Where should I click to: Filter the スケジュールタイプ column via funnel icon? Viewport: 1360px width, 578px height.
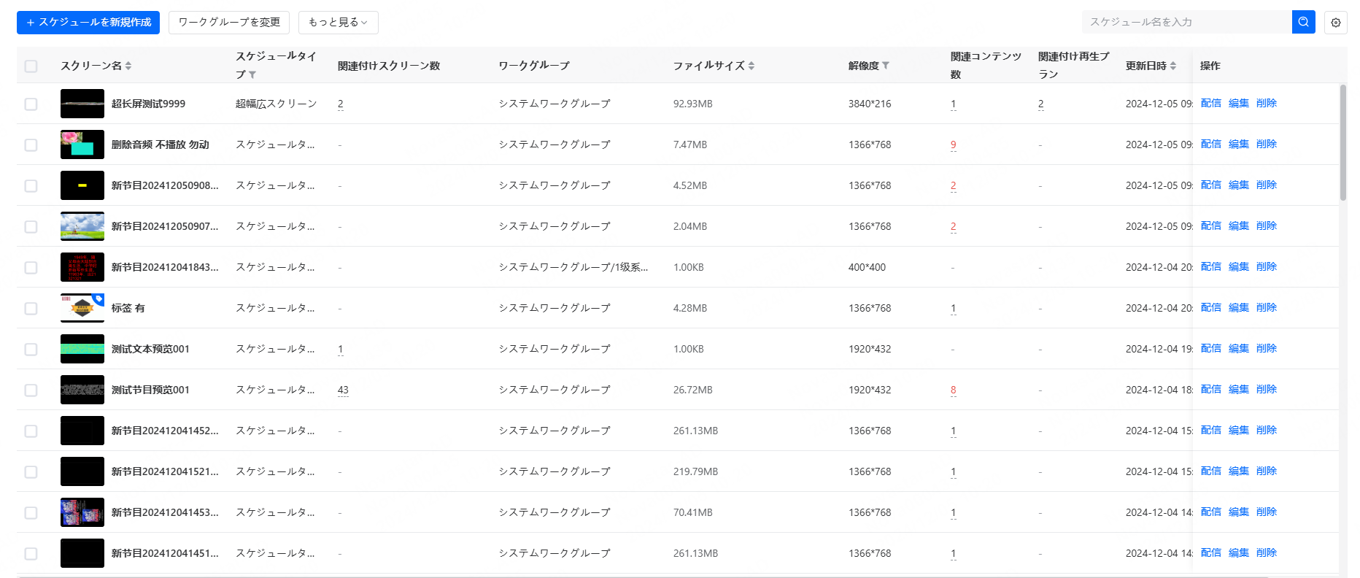click(252, 74)
